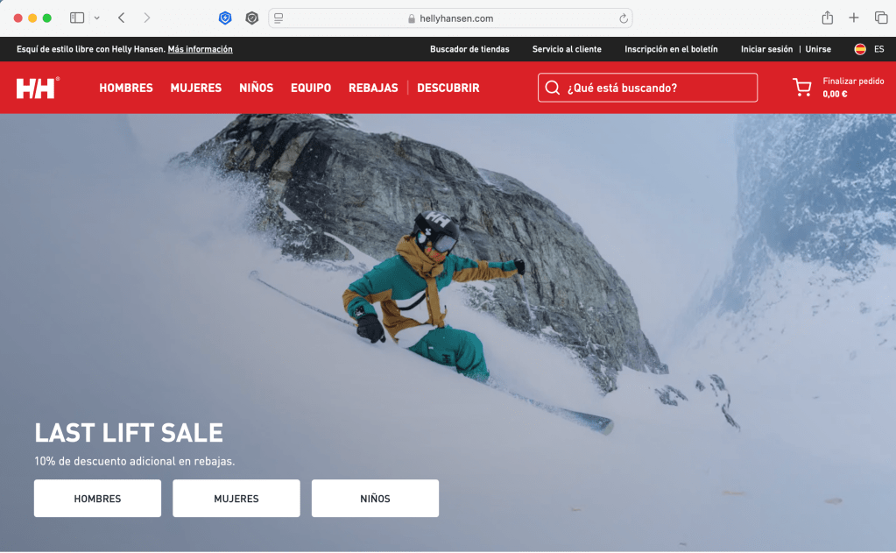
Task: Open the shopping cart icon
Action: [x=801, y=87]
